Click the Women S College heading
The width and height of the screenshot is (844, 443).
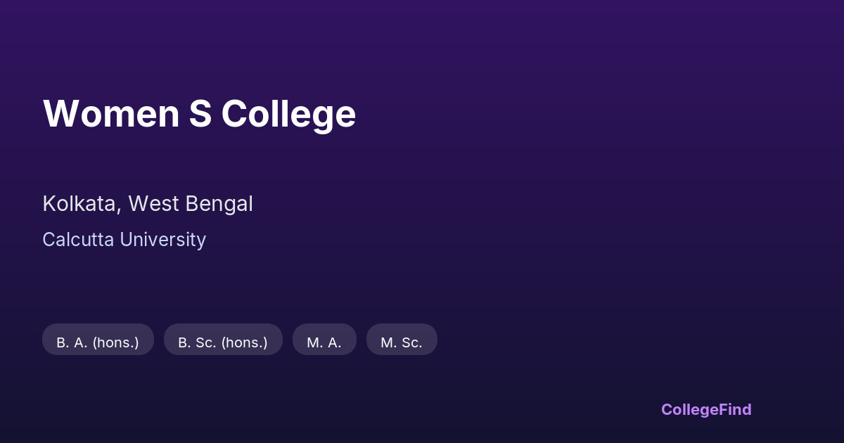[x=199, y=114]
